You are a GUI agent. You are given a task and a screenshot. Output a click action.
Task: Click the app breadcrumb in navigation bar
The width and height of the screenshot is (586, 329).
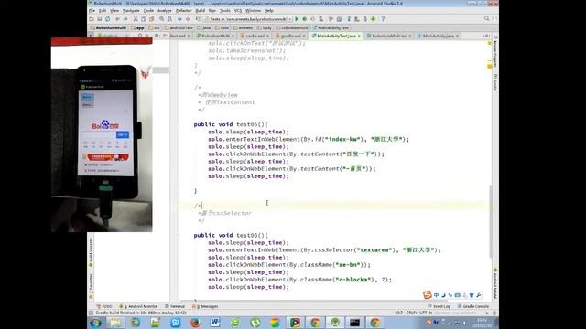coord(138,27)
